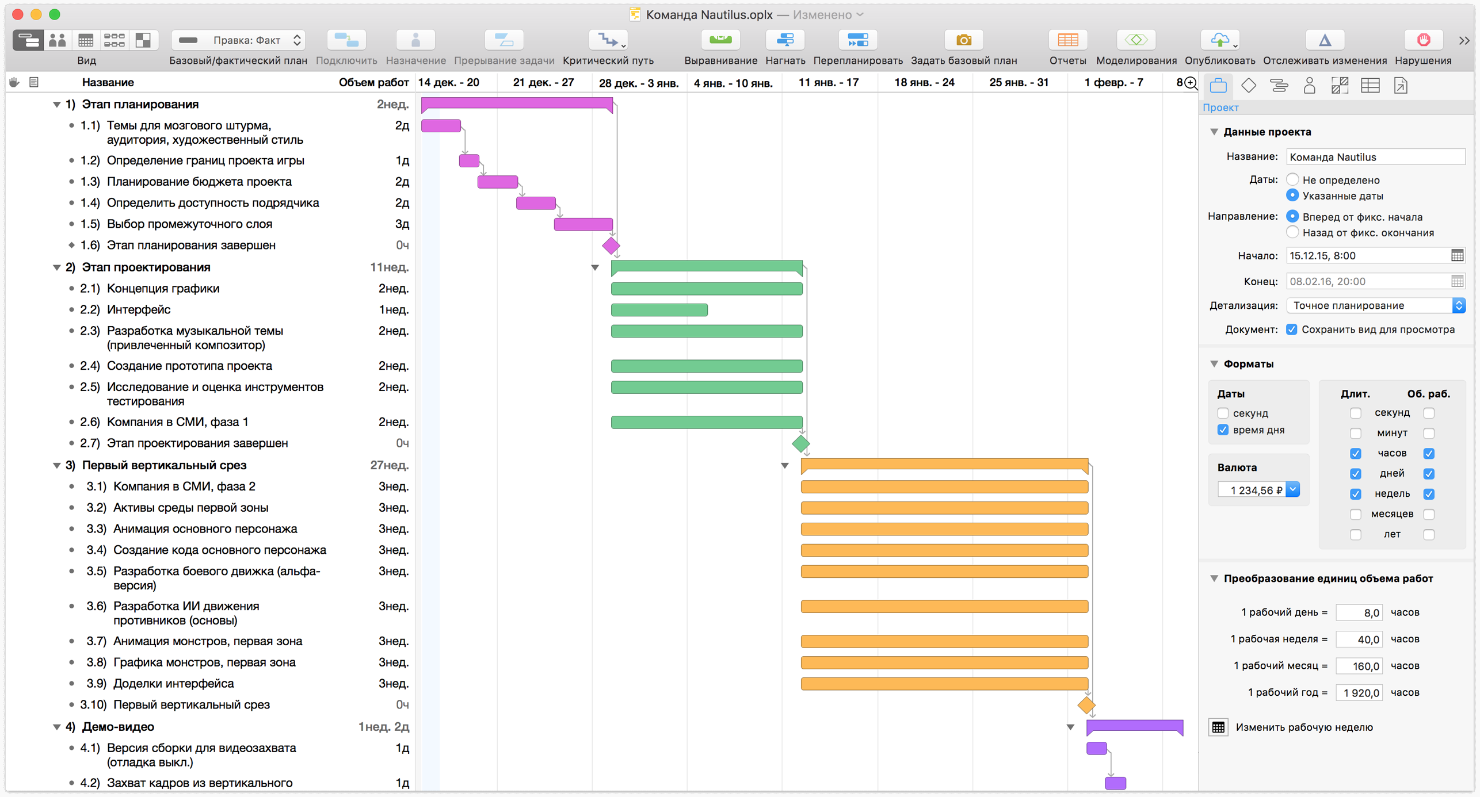Click the Подключить toolbar icon
This screenshot has width=1480, height=797.
(346, 40)
